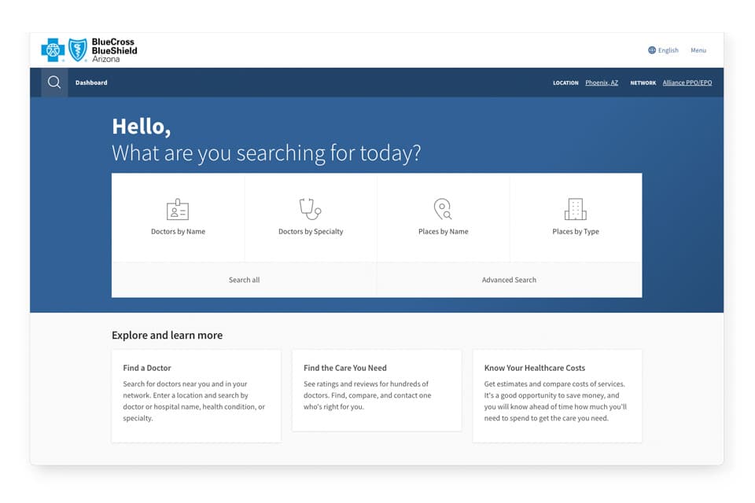Open the Know Your Healthcare Costs card
755x503 pixels.
click(557, 395)
